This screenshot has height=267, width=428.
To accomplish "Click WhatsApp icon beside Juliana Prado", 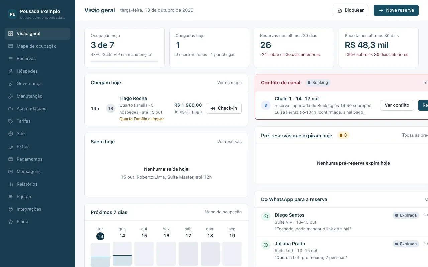I will [266, 245].
